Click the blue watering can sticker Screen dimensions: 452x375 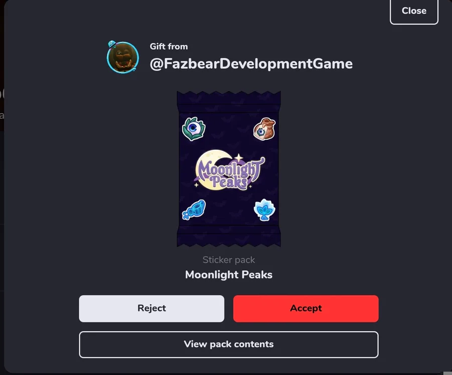click(194, 210)
